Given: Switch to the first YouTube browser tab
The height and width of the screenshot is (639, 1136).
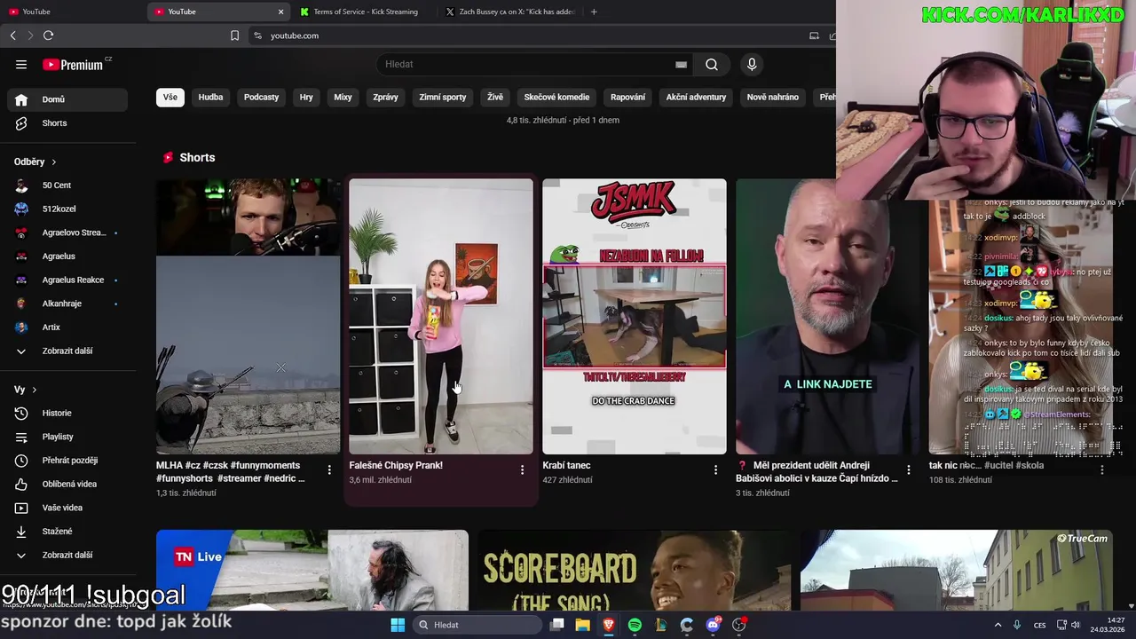Looking at the screenshot, I should click(x=73, y=12).
